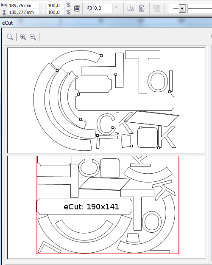
Task: Select the long plaque shape in upper preview
Action: (x=125, y=102)
